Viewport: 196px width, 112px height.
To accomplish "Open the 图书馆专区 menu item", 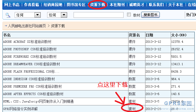I will point(76,5).
